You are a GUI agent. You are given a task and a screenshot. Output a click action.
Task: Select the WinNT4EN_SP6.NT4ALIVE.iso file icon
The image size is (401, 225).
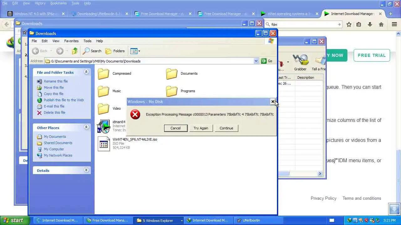click(x=104, y=144)
